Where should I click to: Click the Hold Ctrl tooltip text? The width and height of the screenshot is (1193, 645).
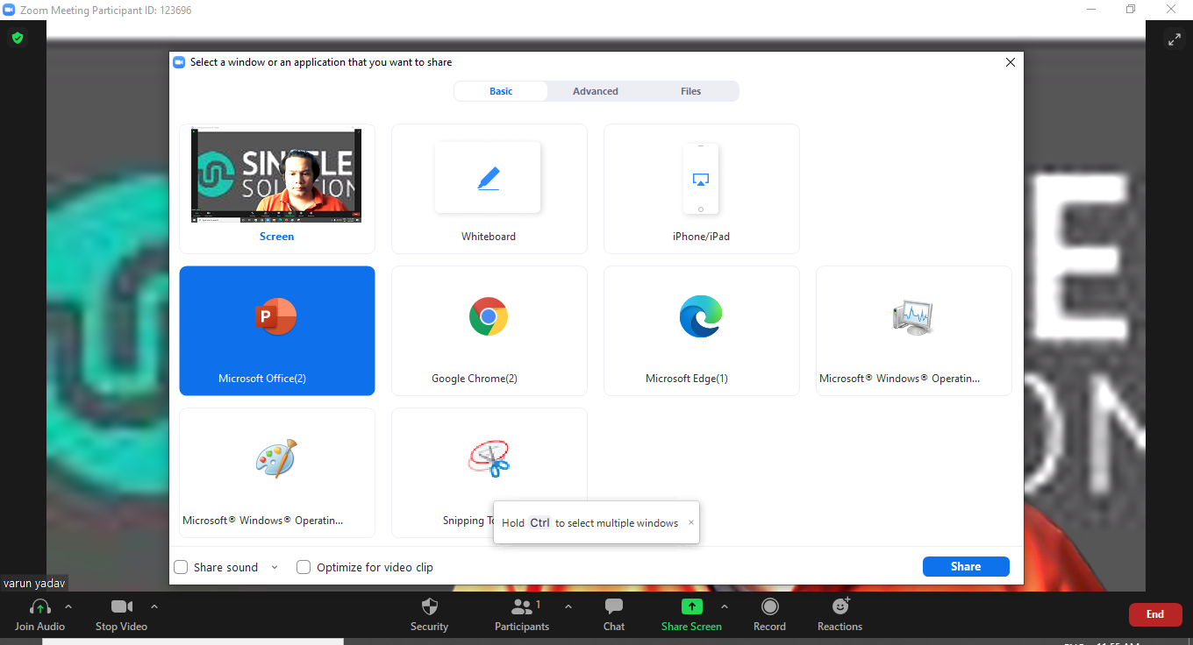[589, 523]
